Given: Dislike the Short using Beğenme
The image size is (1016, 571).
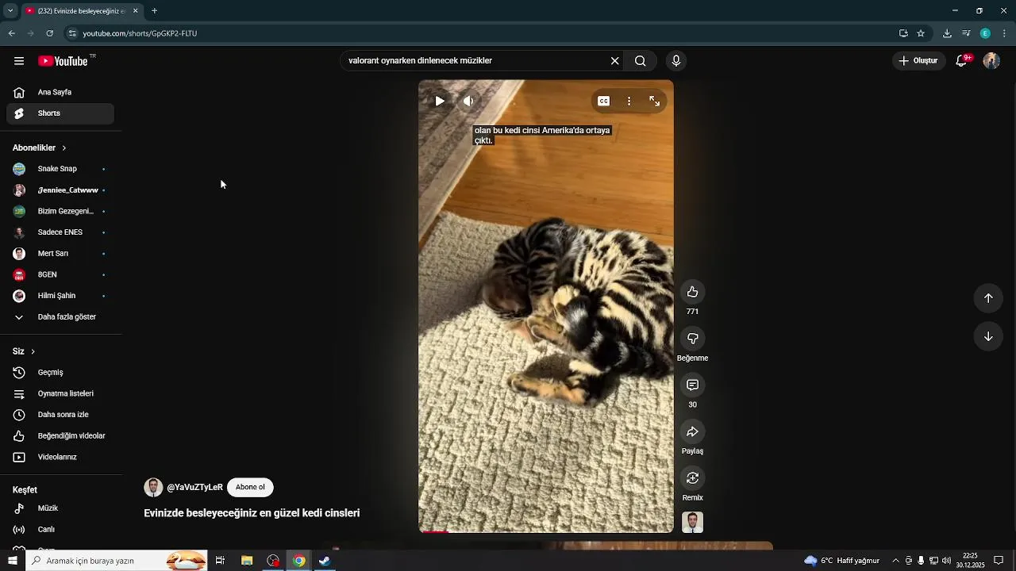Looking at the screenshot, I should (692, 339).
